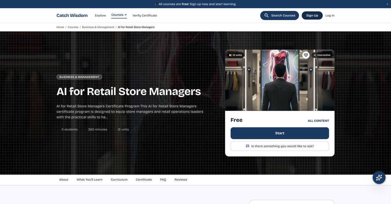
Task: Expand the Courses dropdown chevron
Action: 126,15
